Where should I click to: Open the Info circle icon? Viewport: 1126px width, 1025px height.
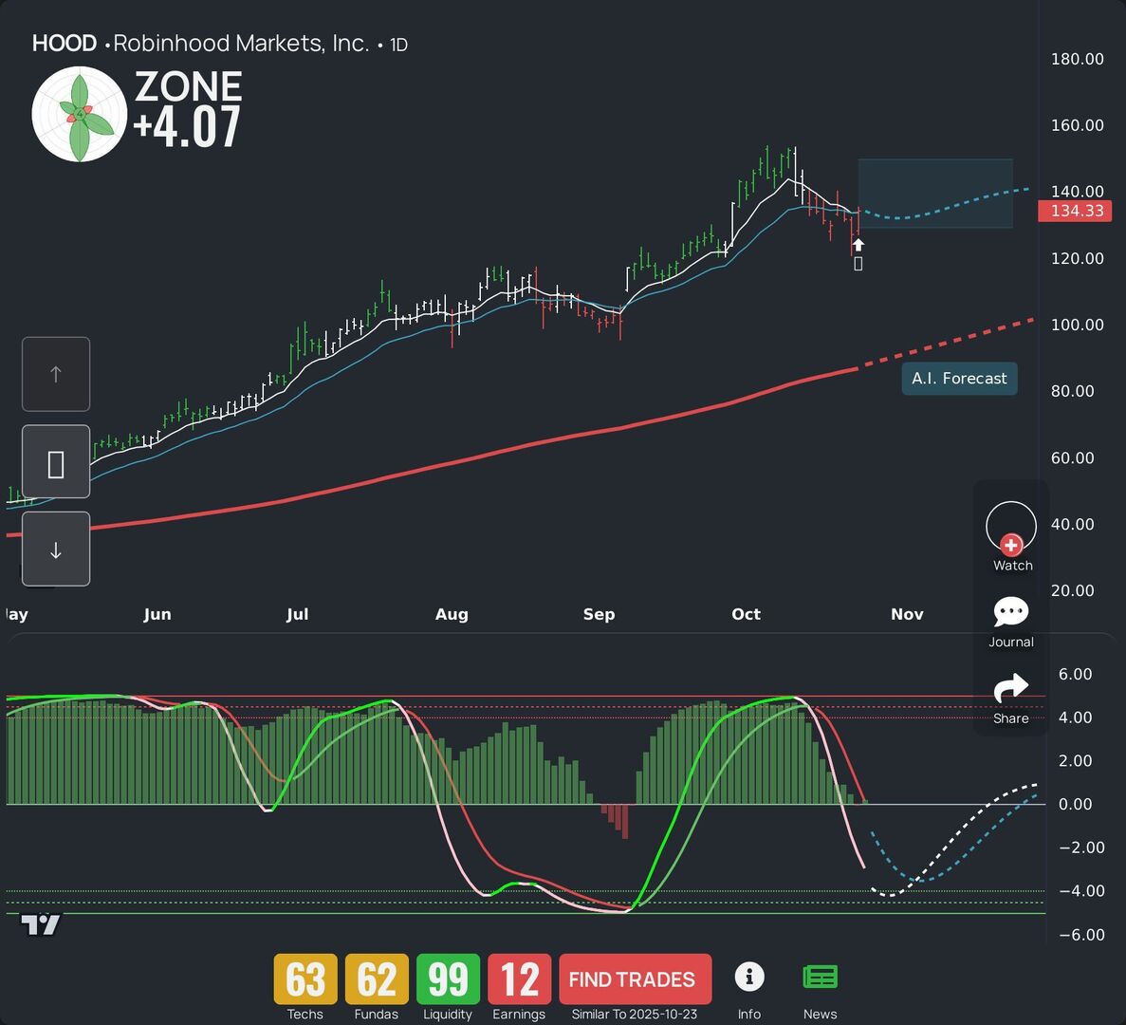pyautogui.click(x=749, y=977)
